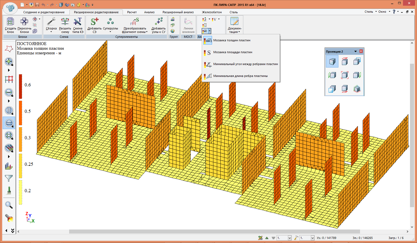
Task: Click the funnel filter icon in left toolbar
Action: [9, 178]
